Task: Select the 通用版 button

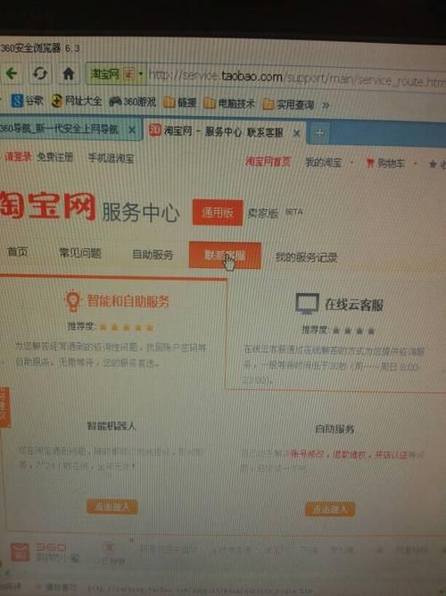Action: coord(218,213)
